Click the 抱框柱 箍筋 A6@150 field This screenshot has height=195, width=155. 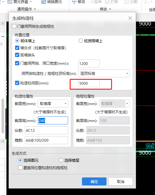(108, 140)
